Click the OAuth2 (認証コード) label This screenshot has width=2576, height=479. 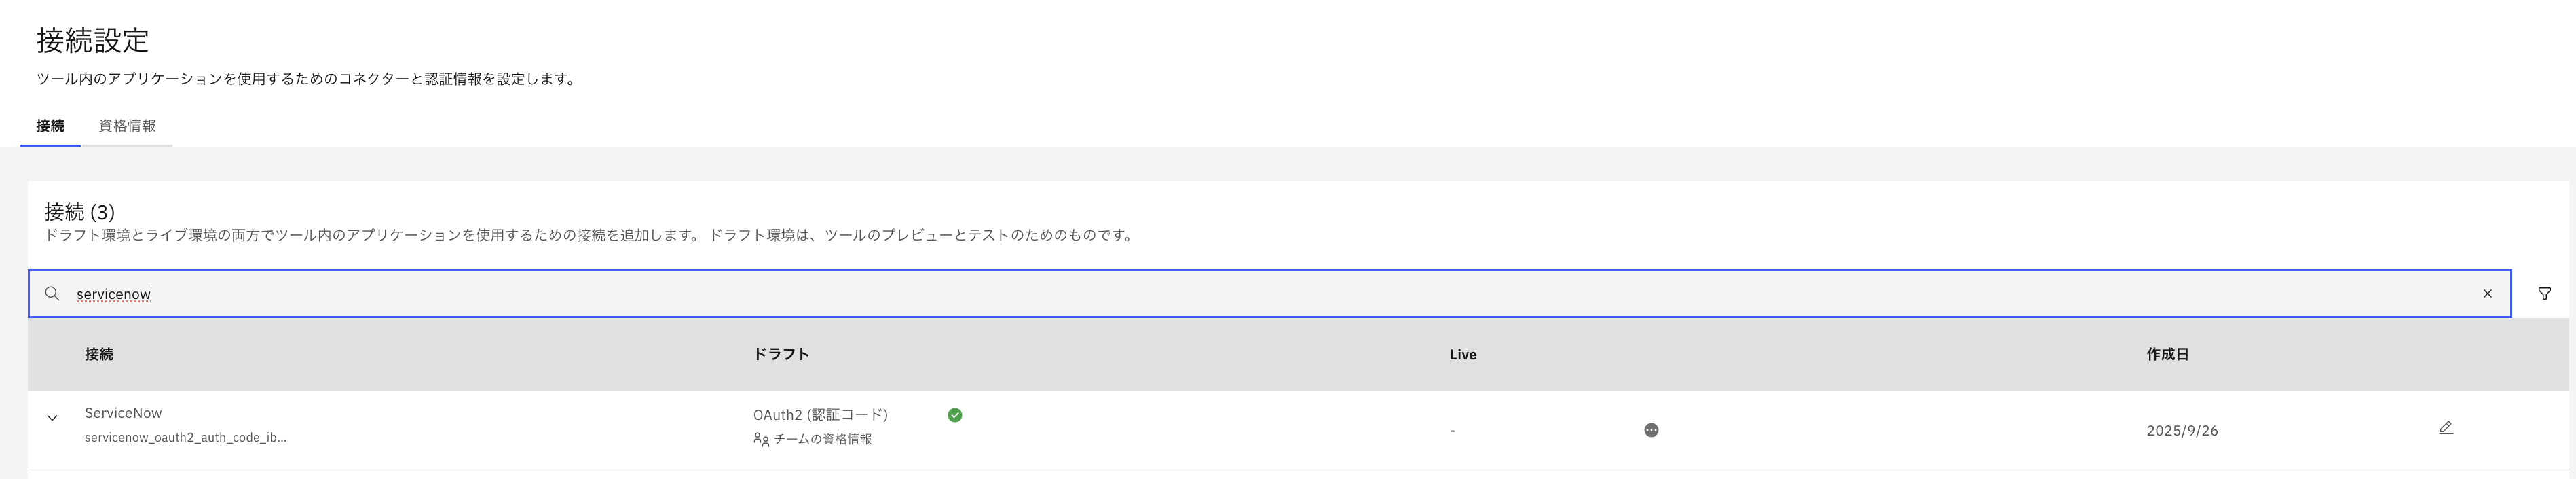pos(821,413)
